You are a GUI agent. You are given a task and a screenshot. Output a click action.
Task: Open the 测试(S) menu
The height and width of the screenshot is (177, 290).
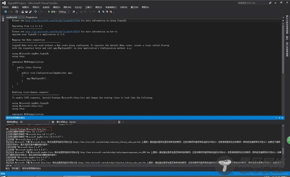[99, 7]
